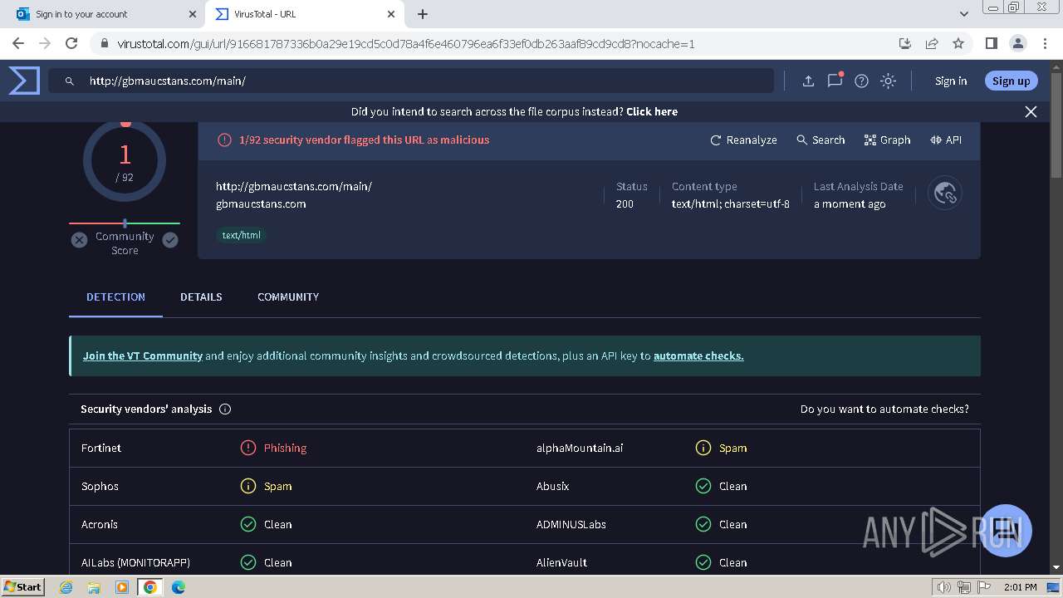Close the VirusTotal - URL tab
The height and width of the screenshot is (598, 1063).
click(392, 14)
